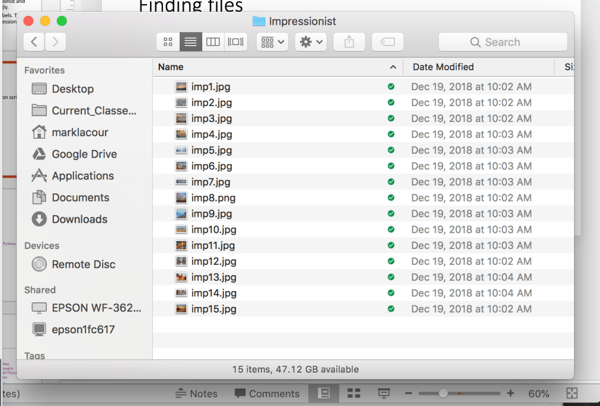The width and height of the screenshot is (600, 406).
Task: Open the Arrange items dropdown
Action: pos(272,42)
